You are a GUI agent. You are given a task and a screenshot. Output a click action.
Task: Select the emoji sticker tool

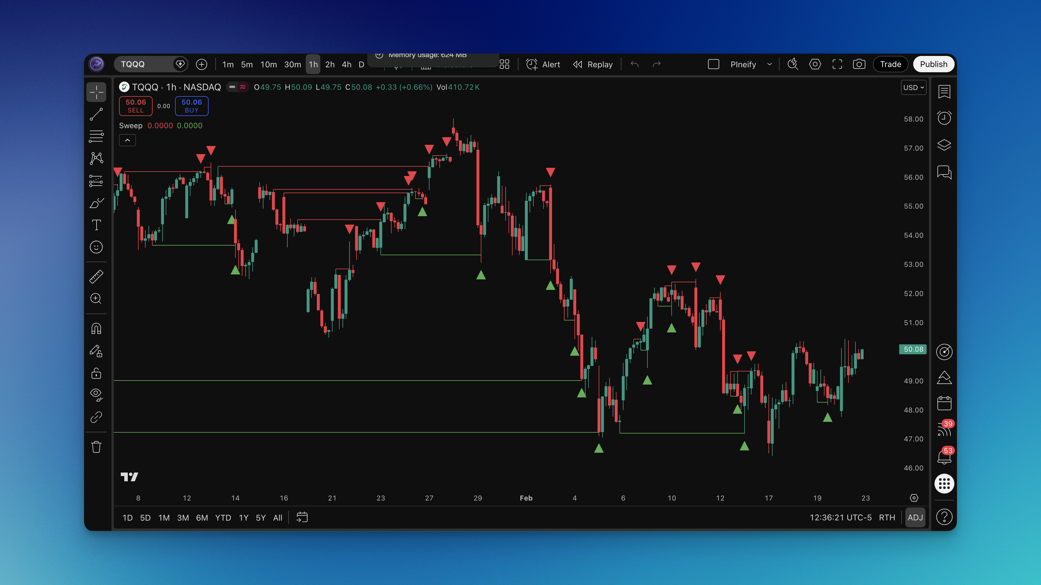point(96,247)
